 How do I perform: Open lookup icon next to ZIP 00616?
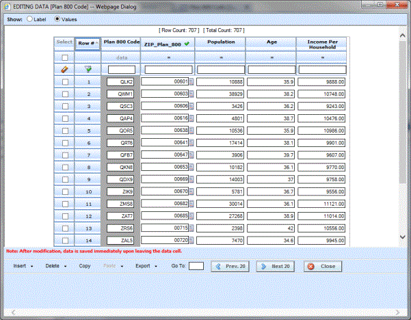pos(191,118)
